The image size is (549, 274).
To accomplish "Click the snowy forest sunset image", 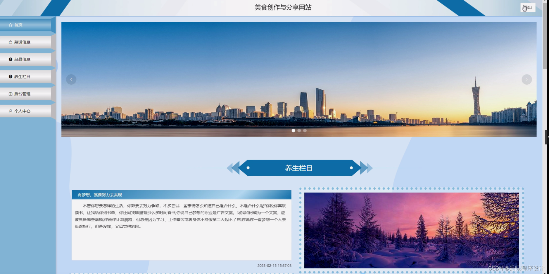I will (x=412, y=230).
